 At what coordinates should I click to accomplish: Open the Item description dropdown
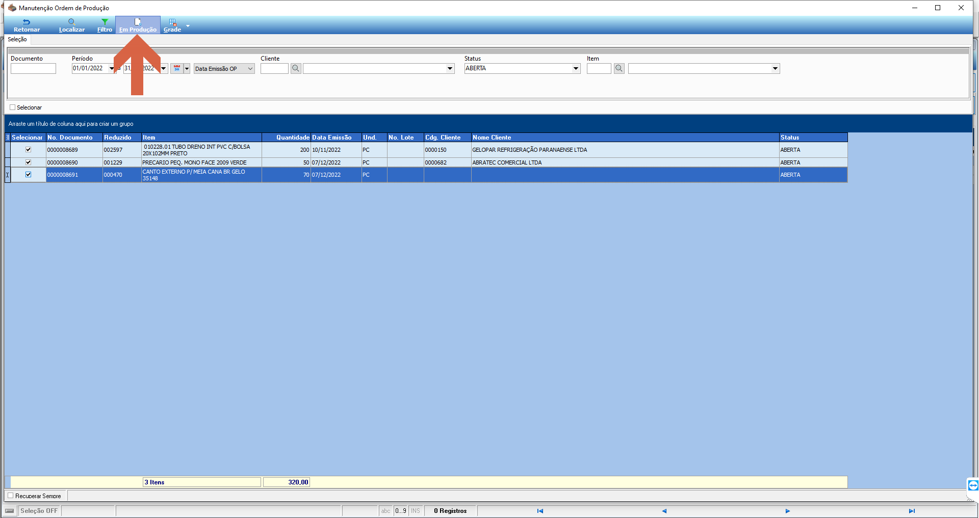[775, 68]
